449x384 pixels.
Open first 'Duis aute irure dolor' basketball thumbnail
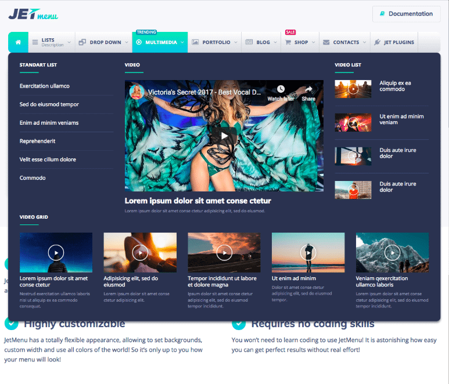(353, 156)
